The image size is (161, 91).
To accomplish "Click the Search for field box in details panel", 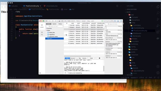I will [113, 24].
